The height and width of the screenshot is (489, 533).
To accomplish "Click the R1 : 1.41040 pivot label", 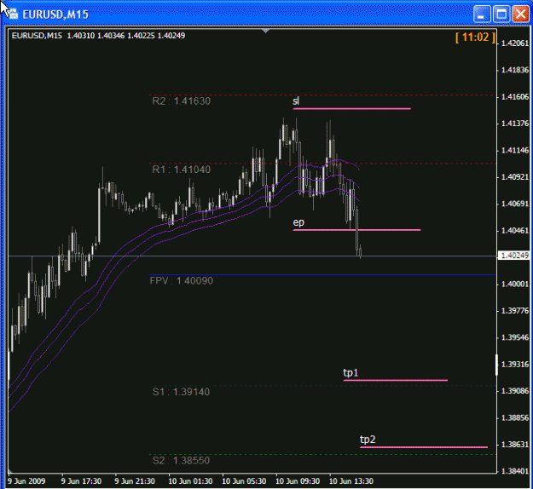I will tap(182, 170).
